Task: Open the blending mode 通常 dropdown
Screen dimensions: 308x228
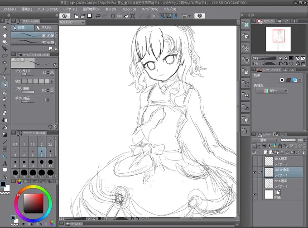Action: 265,140
